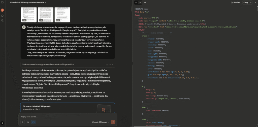Toggle the left sidebar panel icon
The image size is (258, 127).
click(x=2, y=3)
